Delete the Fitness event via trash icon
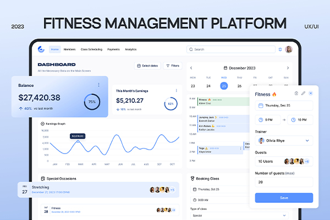 coord(296,94)
